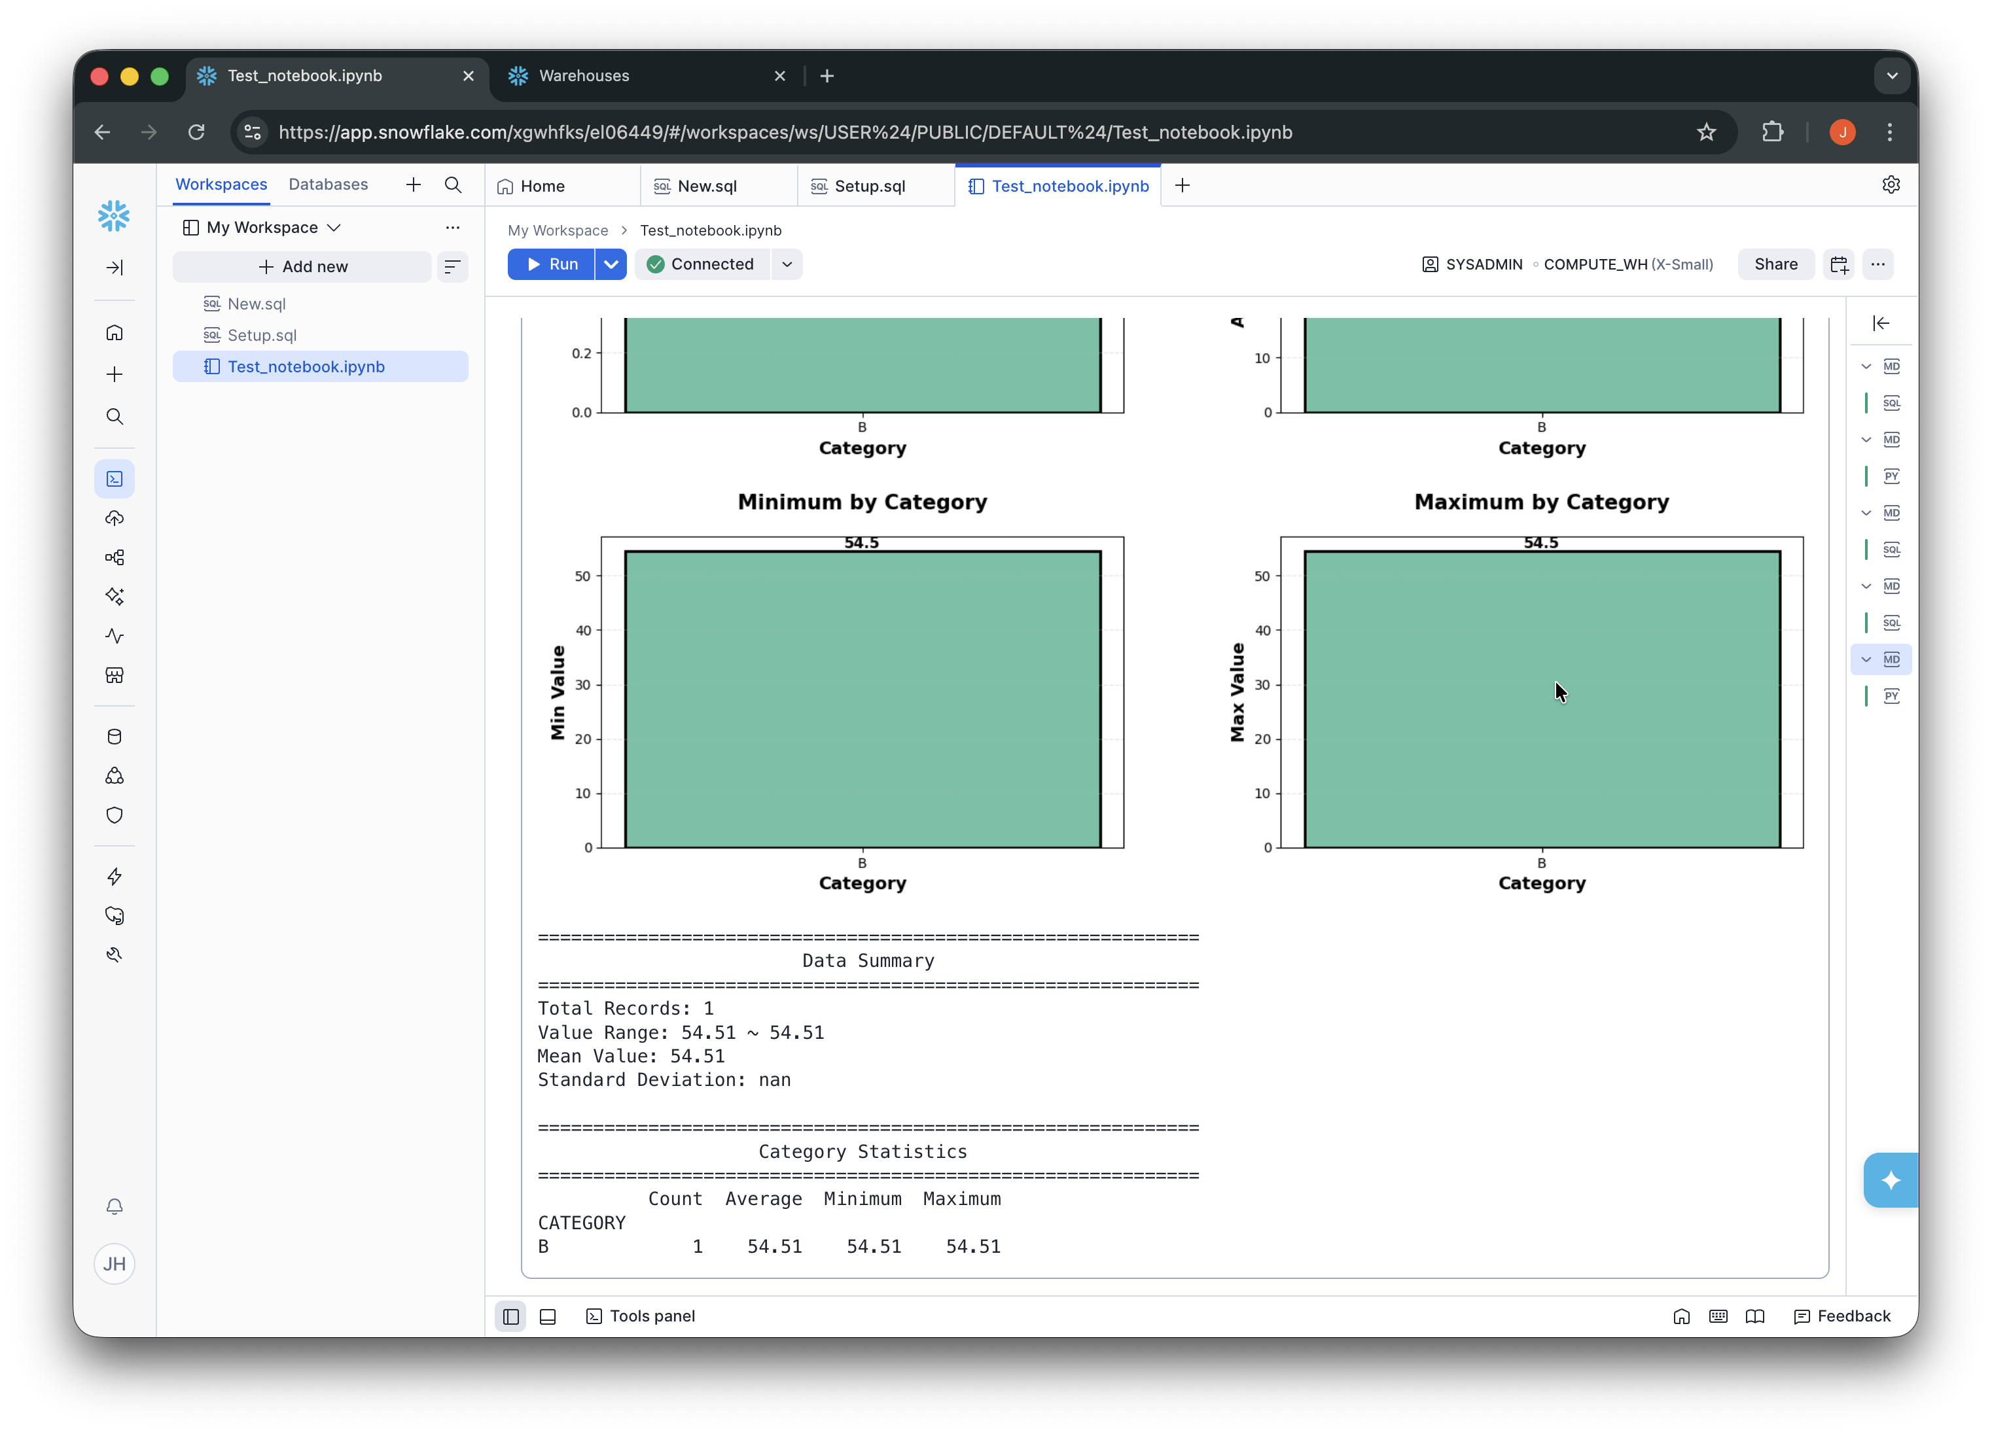Open the Connected status dropdown arrow
This screenshot has width=1992, height=1434.
point(787,264)
